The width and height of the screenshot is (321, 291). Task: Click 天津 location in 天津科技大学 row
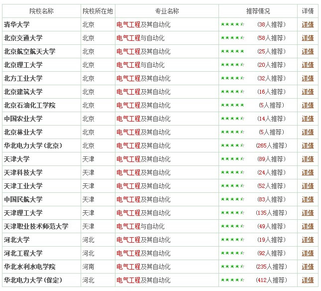tap(88, 172)
